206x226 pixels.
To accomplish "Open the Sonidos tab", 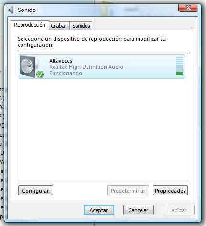I will 81,26.
